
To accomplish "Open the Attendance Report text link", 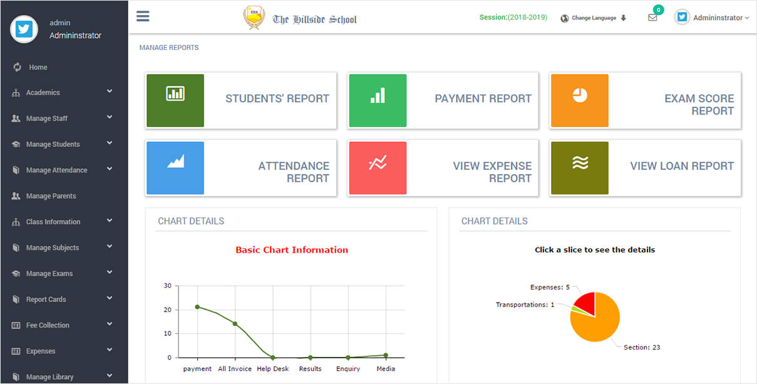I will (x=294, y=172).
